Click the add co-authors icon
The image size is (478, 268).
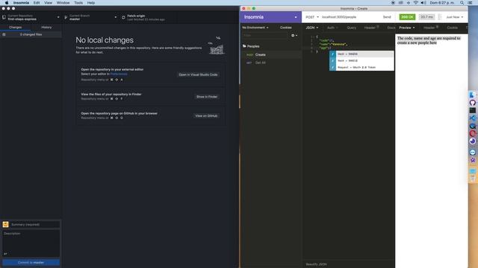pyautogui.click(x=5, y=254)
